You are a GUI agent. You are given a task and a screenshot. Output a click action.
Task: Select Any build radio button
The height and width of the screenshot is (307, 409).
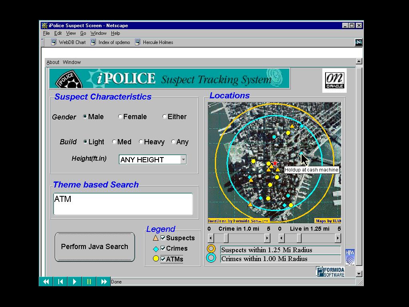(x=173, y=142)
